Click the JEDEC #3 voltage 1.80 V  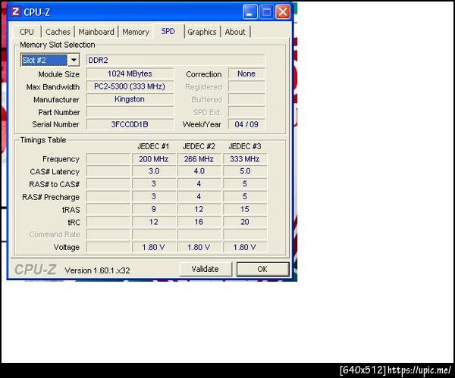245,247
